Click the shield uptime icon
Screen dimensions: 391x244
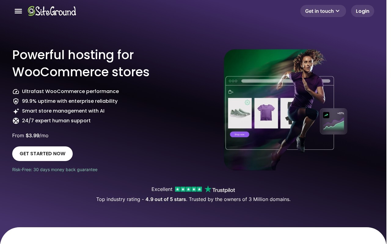[x=16, y=101]
